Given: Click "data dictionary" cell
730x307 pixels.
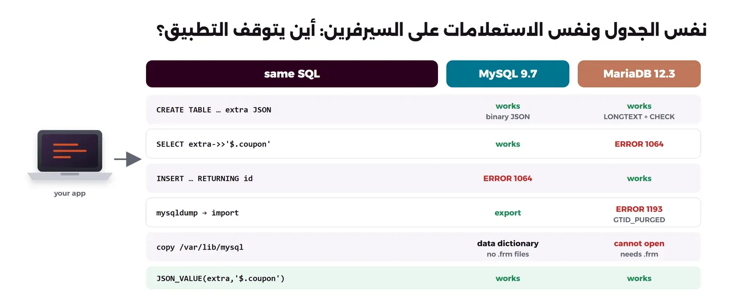Looking at the screenshot, I should coord(508,244).
